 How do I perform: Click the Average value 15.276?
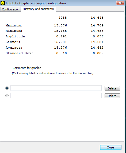[60, 48]
